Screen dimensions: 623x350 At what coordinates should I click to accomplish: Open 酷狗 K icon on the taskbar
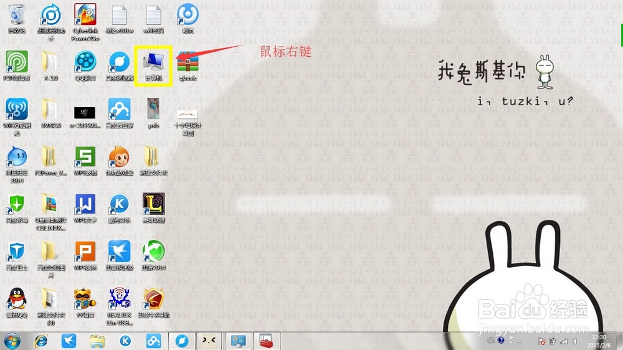click(x=125, y=341)
